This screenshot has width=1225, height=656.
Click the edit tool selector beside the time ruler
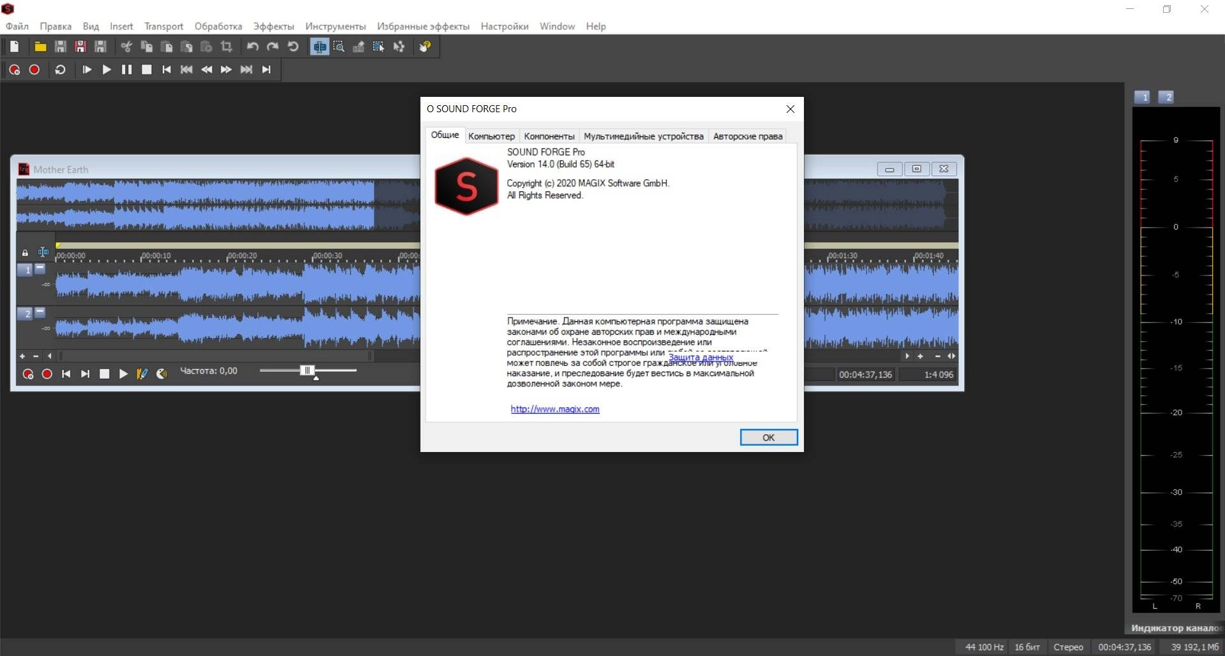(43, 252)
